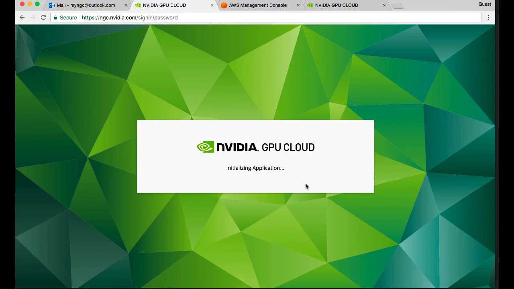Close the Mail outlook tab
The height and width of the screenshot is (289, 514).
point(126,5)
